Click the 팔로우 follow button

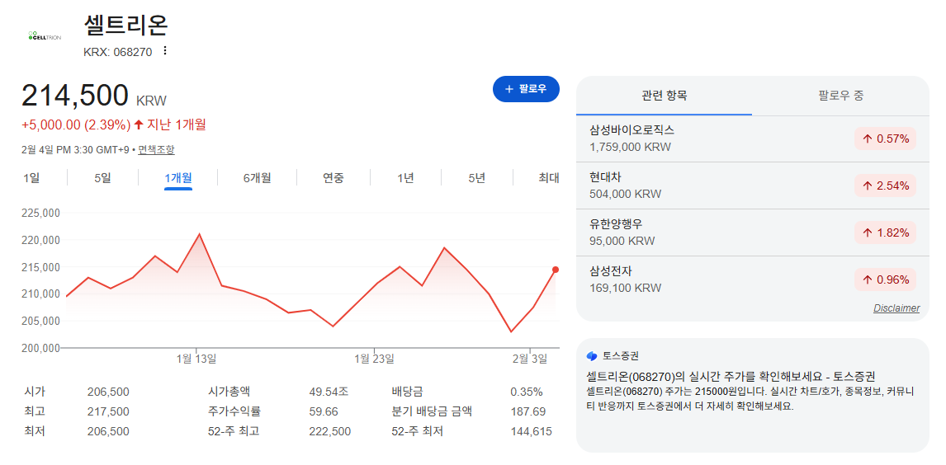[526, 89]
